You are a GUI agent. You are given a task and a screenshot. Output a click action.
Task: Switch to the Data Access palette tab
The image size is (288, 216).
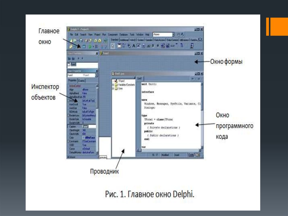[x=160, y=40]
